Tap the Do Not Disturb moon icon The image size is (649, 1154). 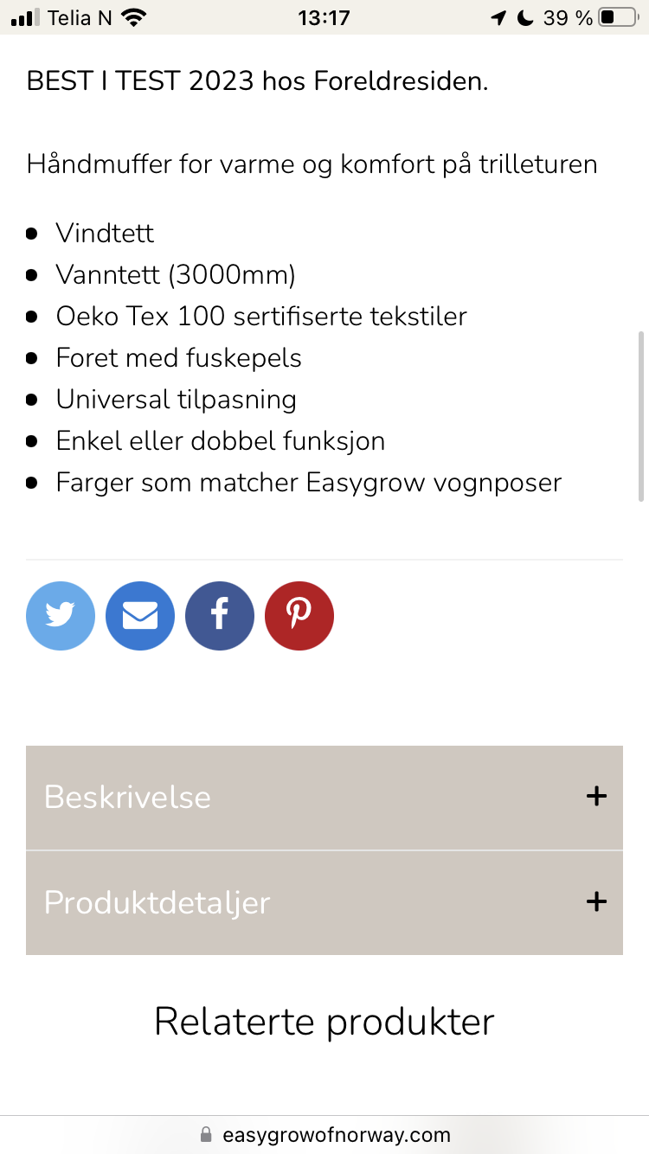524,17
